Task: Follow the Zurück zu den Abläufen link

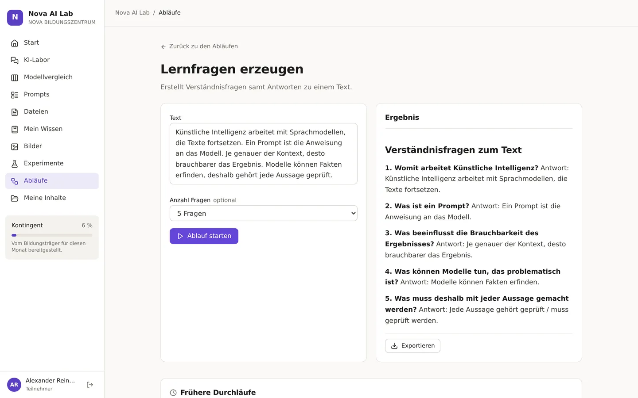Action: pos(199,46)
